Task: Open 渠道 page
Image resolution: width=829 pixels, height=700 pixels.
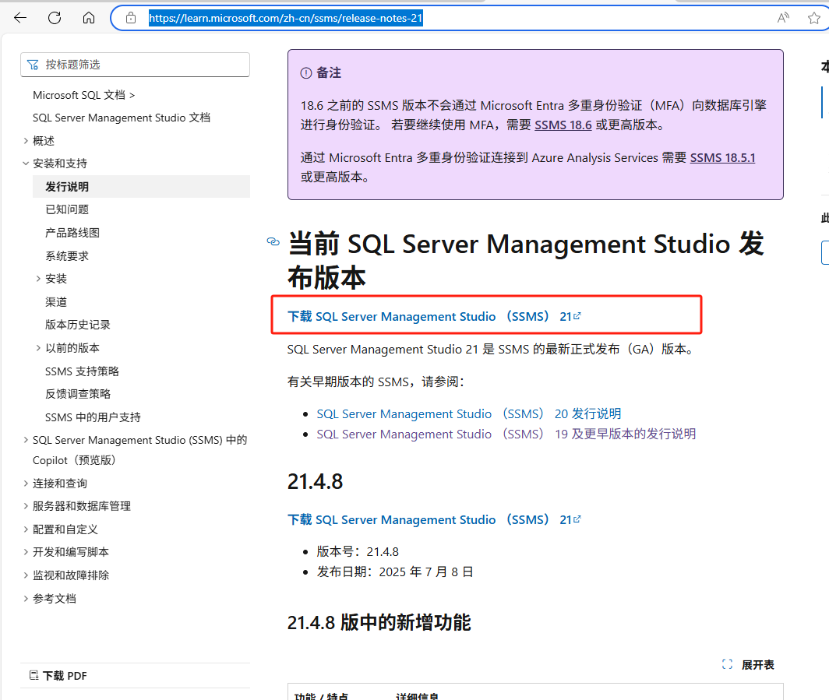Action: 56,301
